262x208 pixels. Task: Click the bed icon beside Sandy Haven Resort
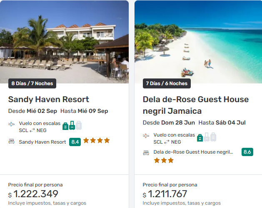11,142
